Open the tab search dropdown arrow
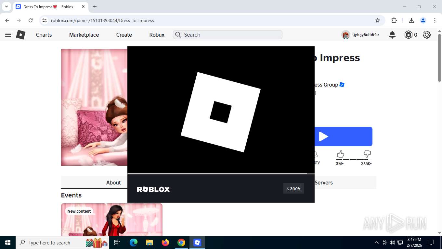The image size is (442, 249). [x=6, y=6]
